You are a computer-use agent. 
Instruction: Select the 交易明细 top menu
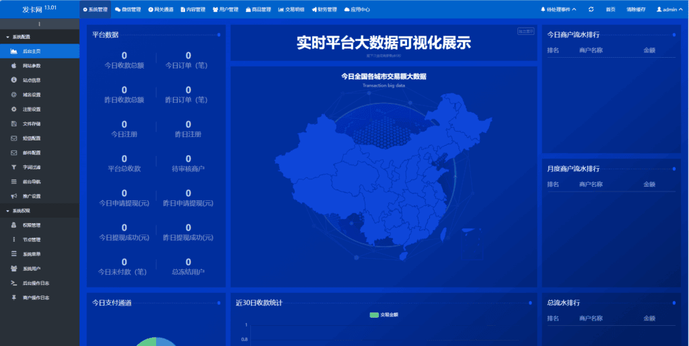[x=291, y=9]
